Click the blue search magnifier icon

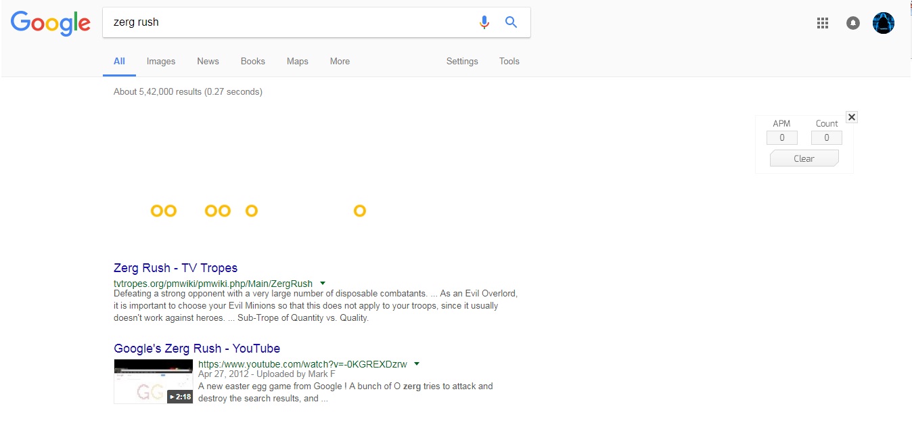511,22
